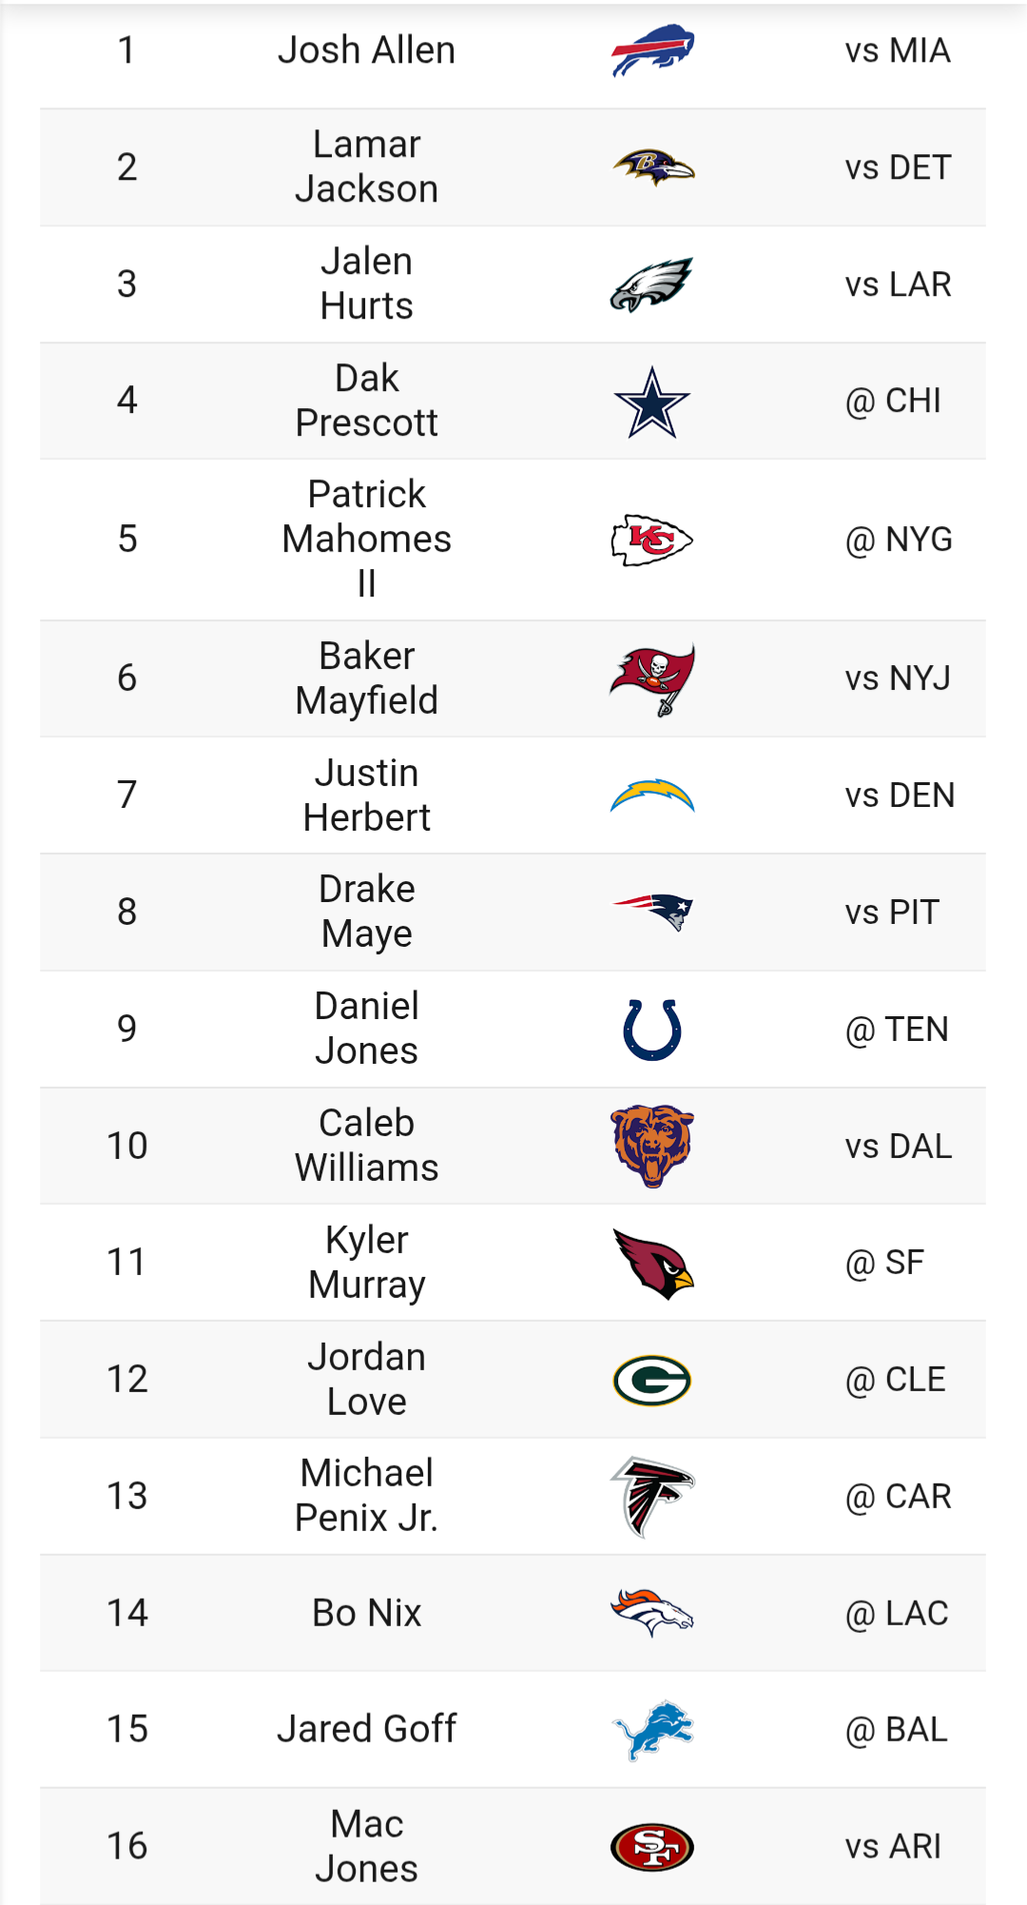Click Caleb Williams name
Image resolution: width=1027 pixels, height=1905 pixels.
coord(367,1146)
